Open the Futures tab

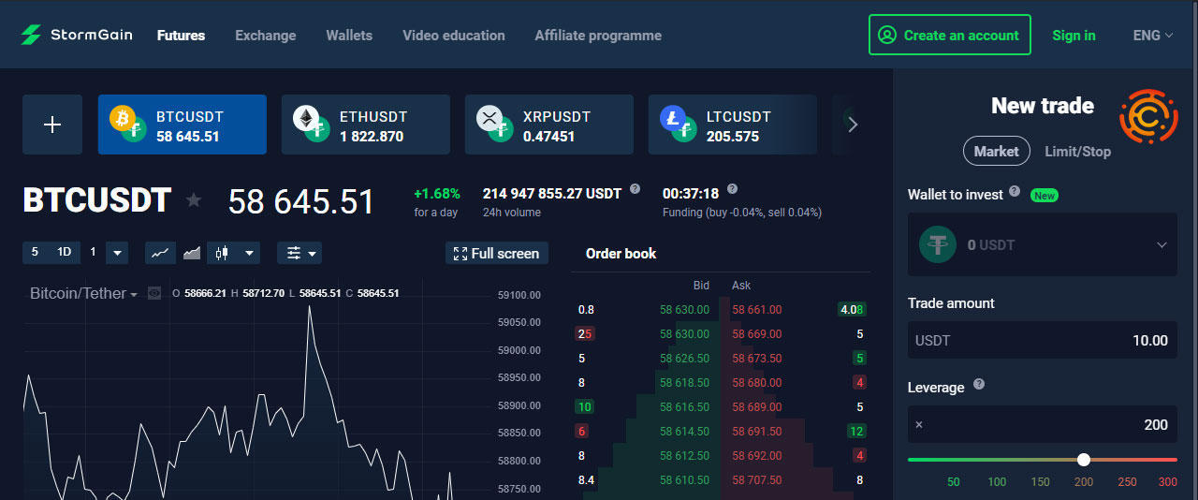[x=181, y=36]
